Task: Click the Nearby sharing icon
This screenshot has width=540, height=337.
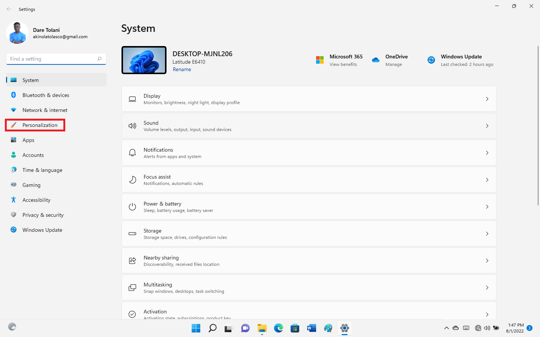Action: (132, 261)
